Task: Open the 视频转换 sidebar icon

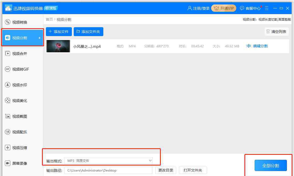Action: [x=8, y=22]
